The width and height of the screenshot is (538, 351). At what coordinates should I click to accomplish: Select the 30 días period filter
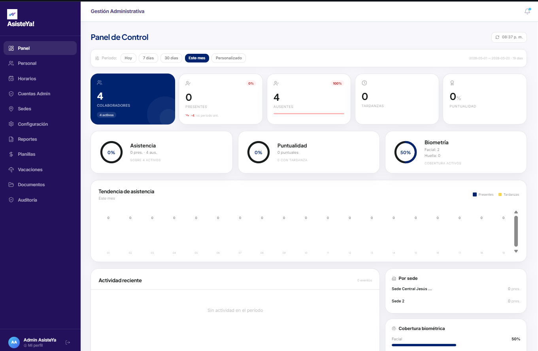171,58
